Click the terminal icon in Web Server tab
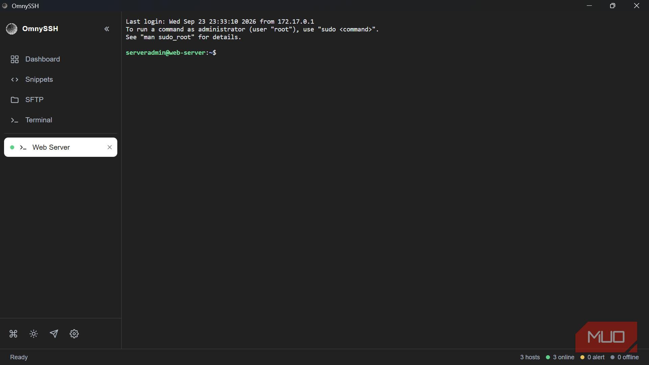This screenshot has width=649, height=365. coord(23,148)
